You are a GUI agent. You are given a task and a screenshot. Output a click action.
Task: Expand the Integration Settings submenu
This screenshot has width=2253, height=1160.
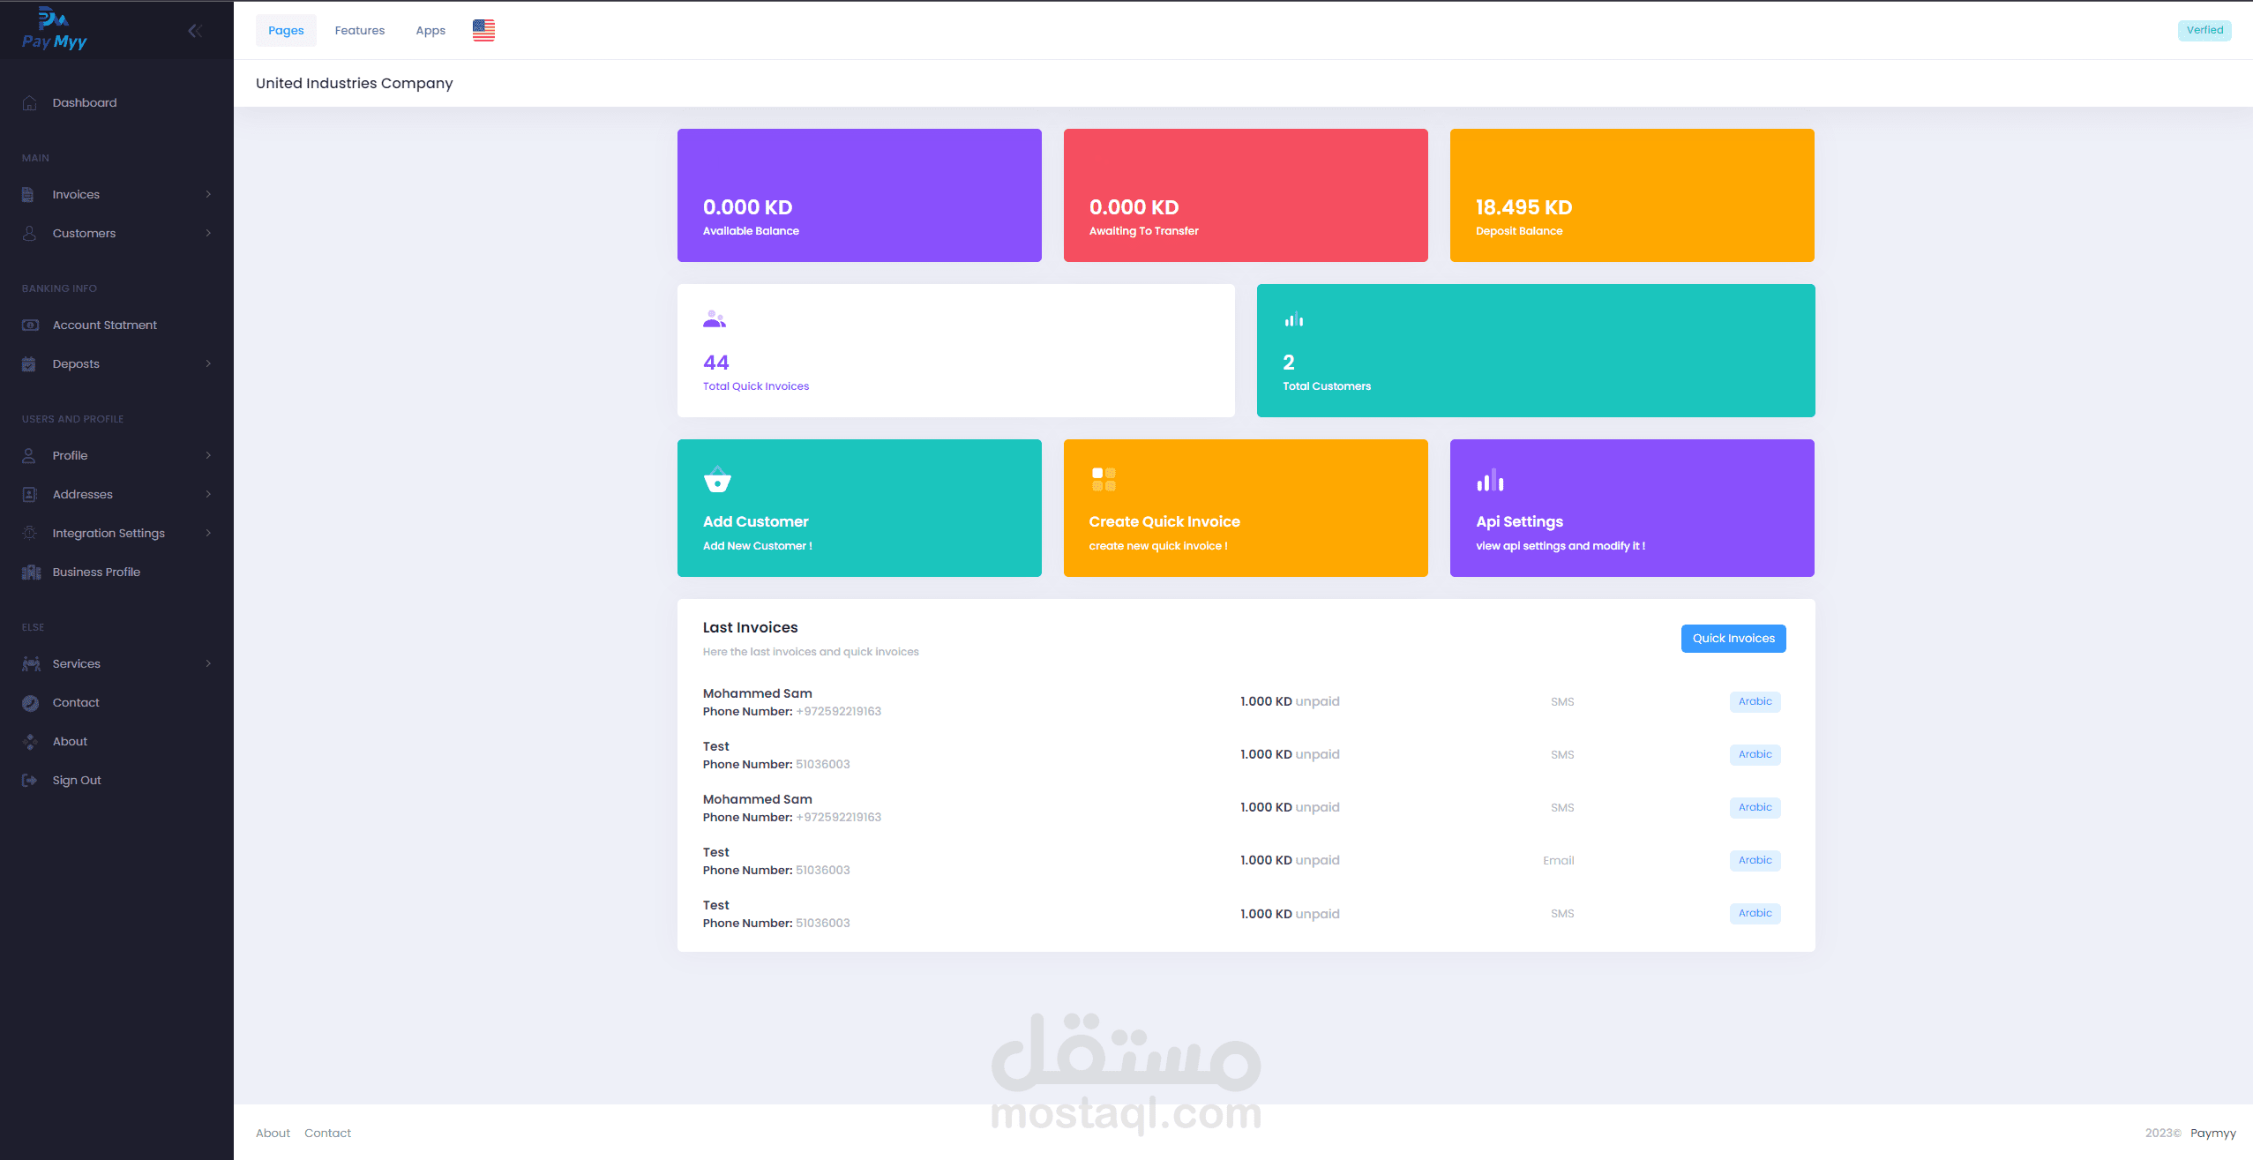click(x=208, y=534)
